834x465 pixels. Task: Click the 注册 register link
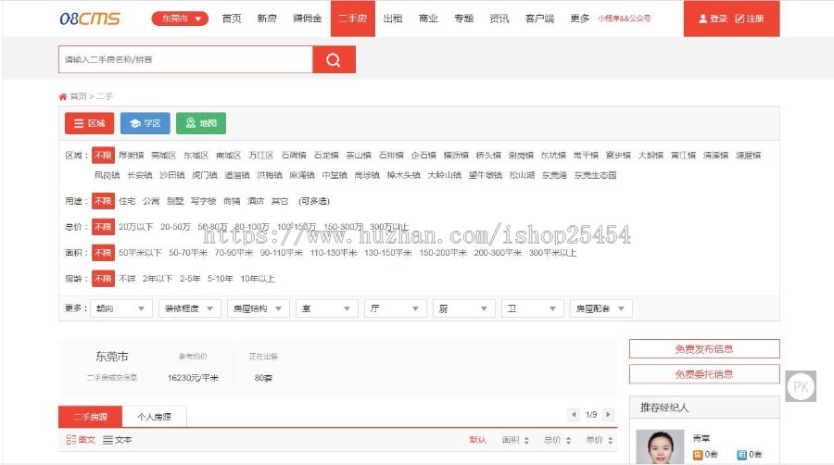(x=750, y=19)
